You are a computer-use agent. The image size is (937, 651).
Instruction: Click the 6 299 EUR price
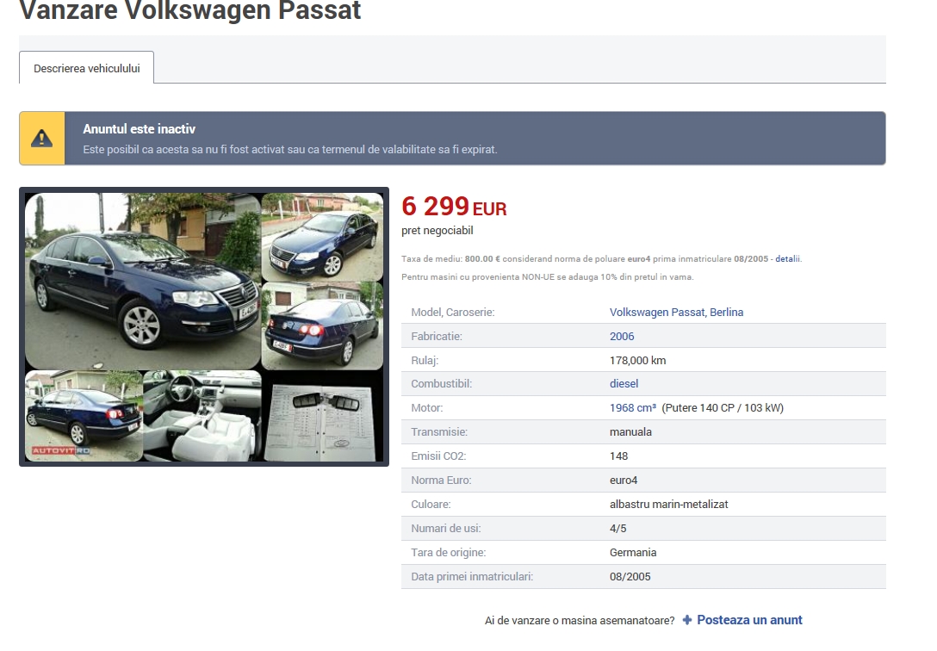(x=454, y=208)
